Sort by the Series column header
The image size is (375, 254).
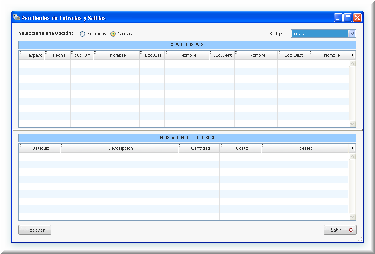(x=305, y=148)
